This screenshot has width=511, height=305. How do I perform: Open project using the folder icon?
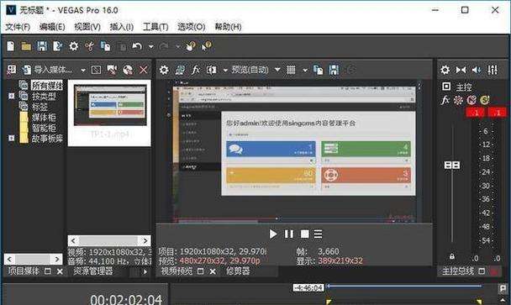(x=26, y=46)
